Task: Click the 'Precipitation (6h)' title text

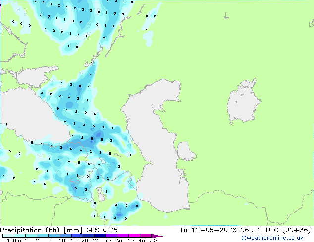Action: tap(30, 230)
